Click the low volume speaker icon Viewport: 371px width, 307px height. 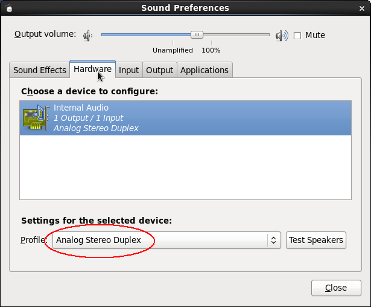pyautogui.click(x=88, y=36)
